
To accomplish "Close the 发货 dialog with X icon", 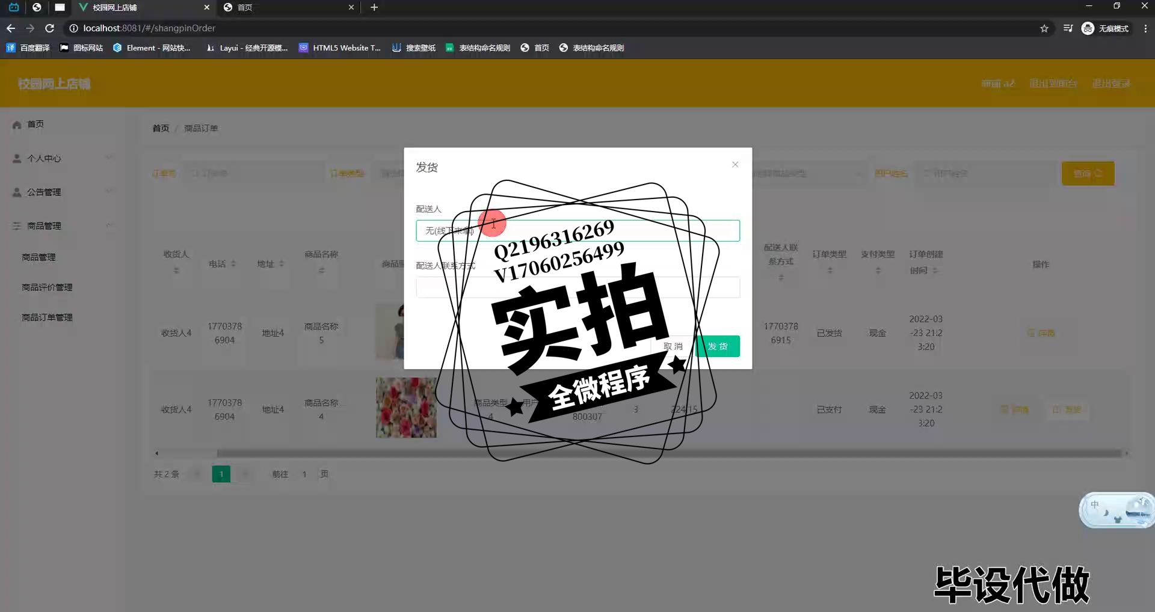I will pos(735,164).
